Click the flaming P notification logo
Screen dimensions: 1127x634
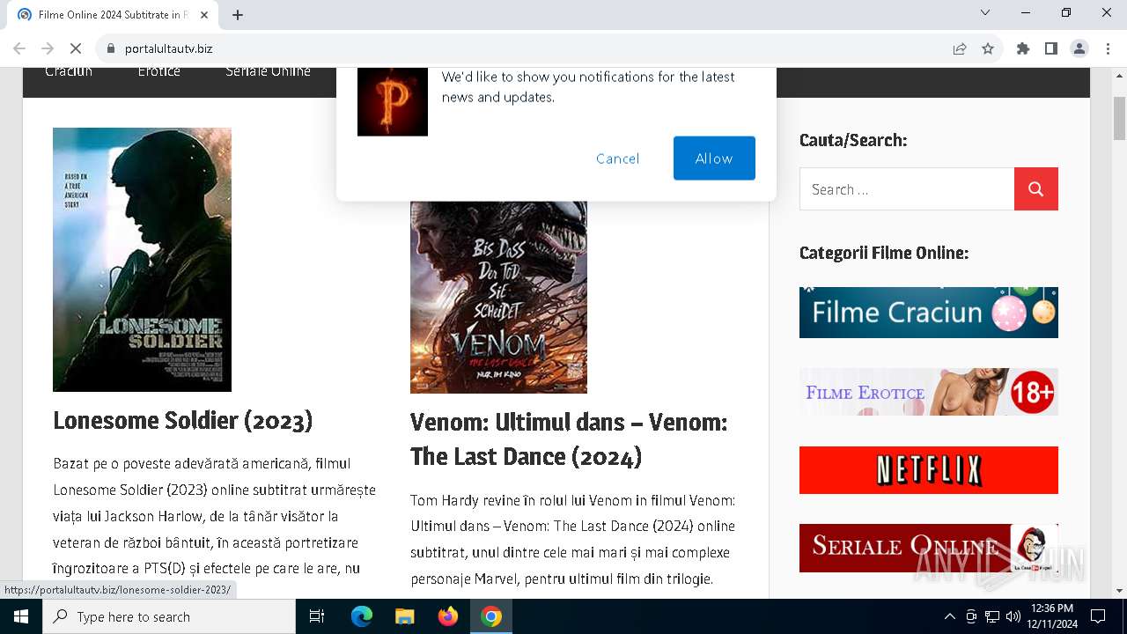[393, 101]
